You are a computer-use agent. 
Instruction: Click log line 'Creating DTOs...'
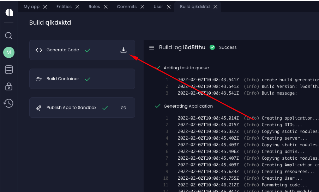point(282,125)
